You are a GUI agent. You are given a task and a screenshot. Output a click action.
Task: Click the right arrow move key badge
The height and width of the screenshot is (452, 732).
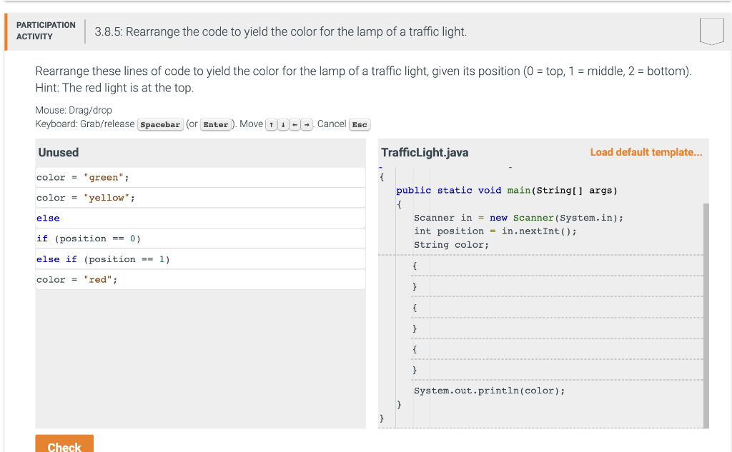click(x=305, y=124)
